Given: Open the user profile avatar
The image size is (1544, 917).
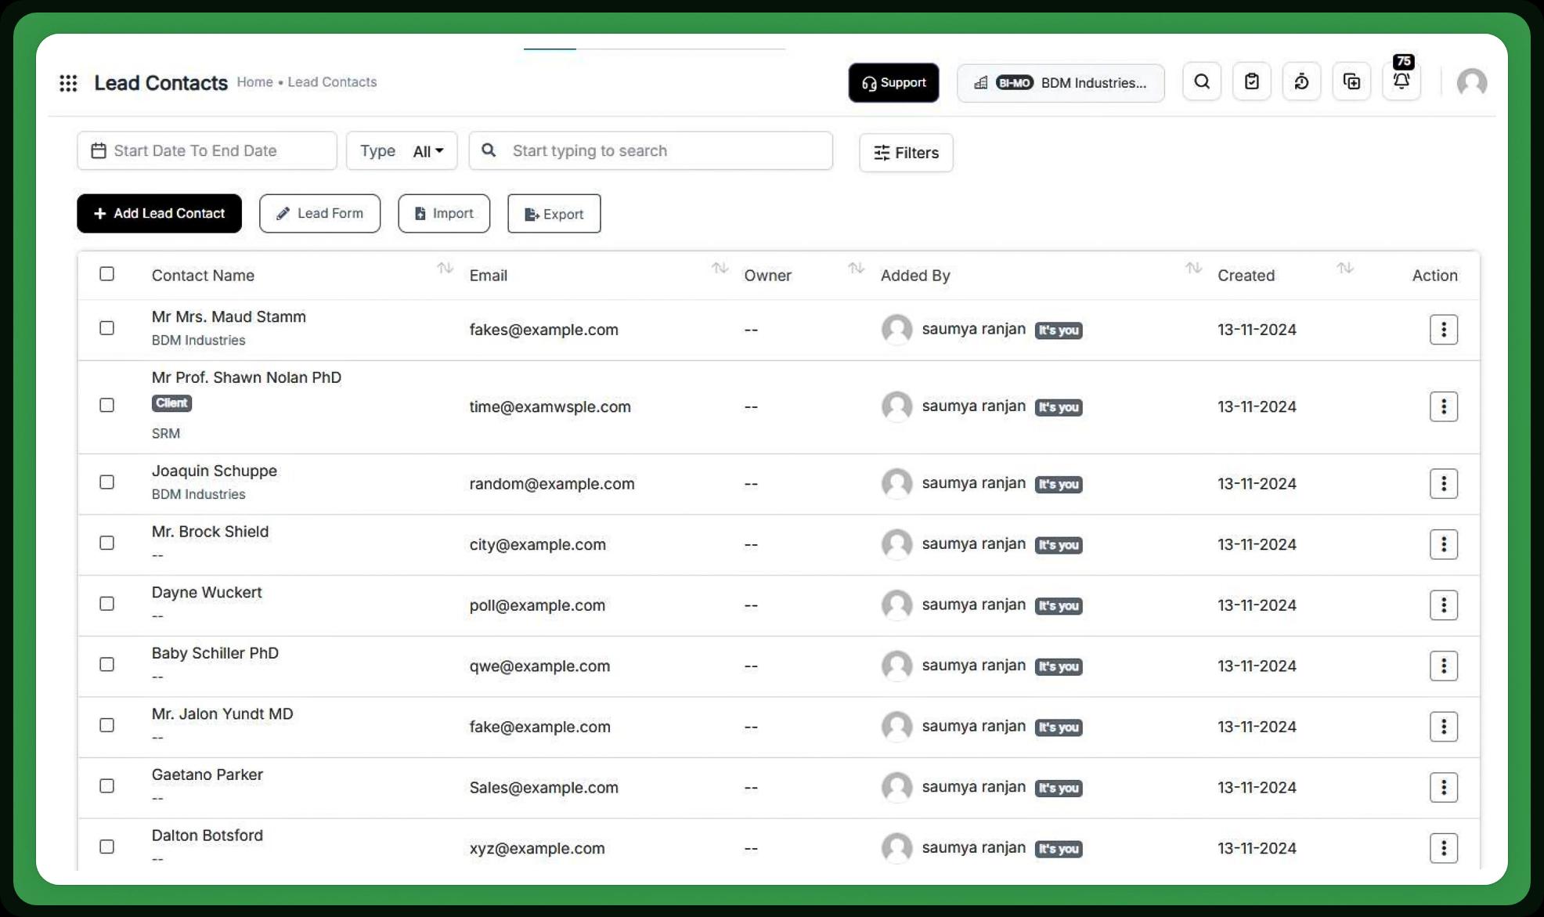Looking at the screenshot, I should [x=1471, y=82].
